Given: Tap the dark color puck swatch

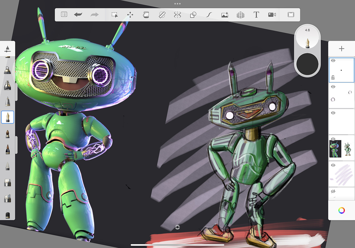Looking at the screenshot, I should point(307,64).
